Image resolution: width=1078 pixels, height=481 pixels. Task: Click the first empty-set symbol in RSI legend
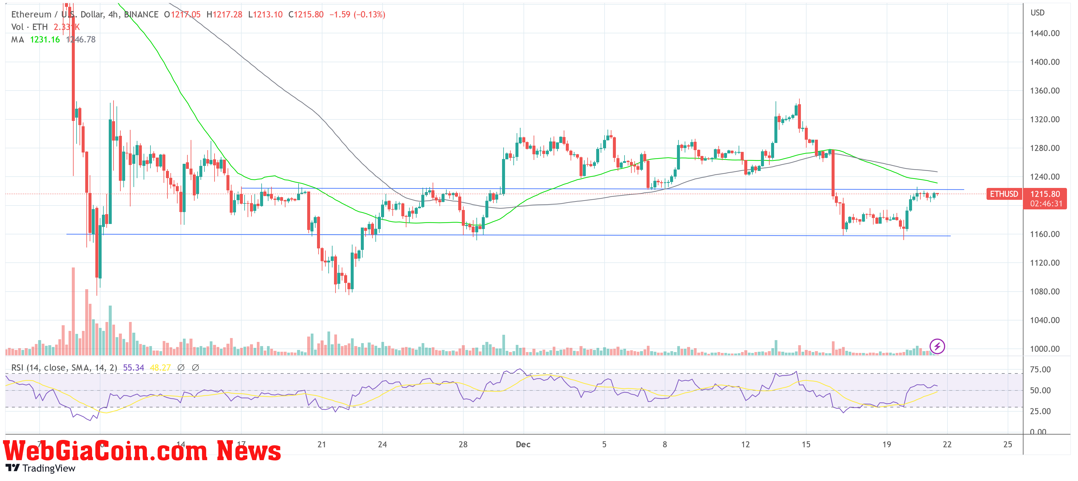(181, 368)
